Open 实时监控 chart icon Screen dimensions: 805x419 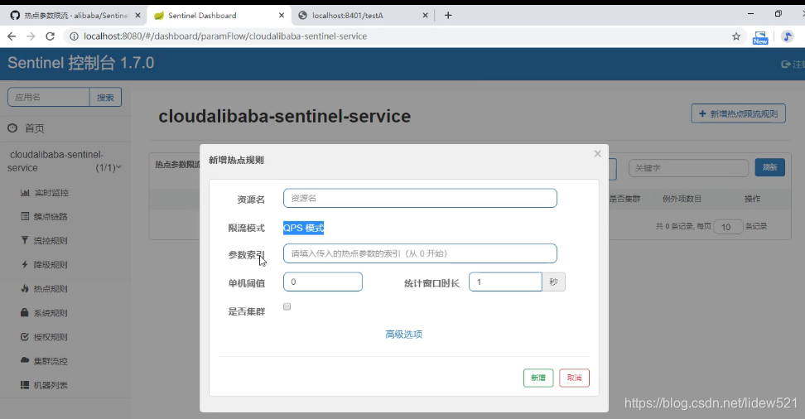coord(25,193)
